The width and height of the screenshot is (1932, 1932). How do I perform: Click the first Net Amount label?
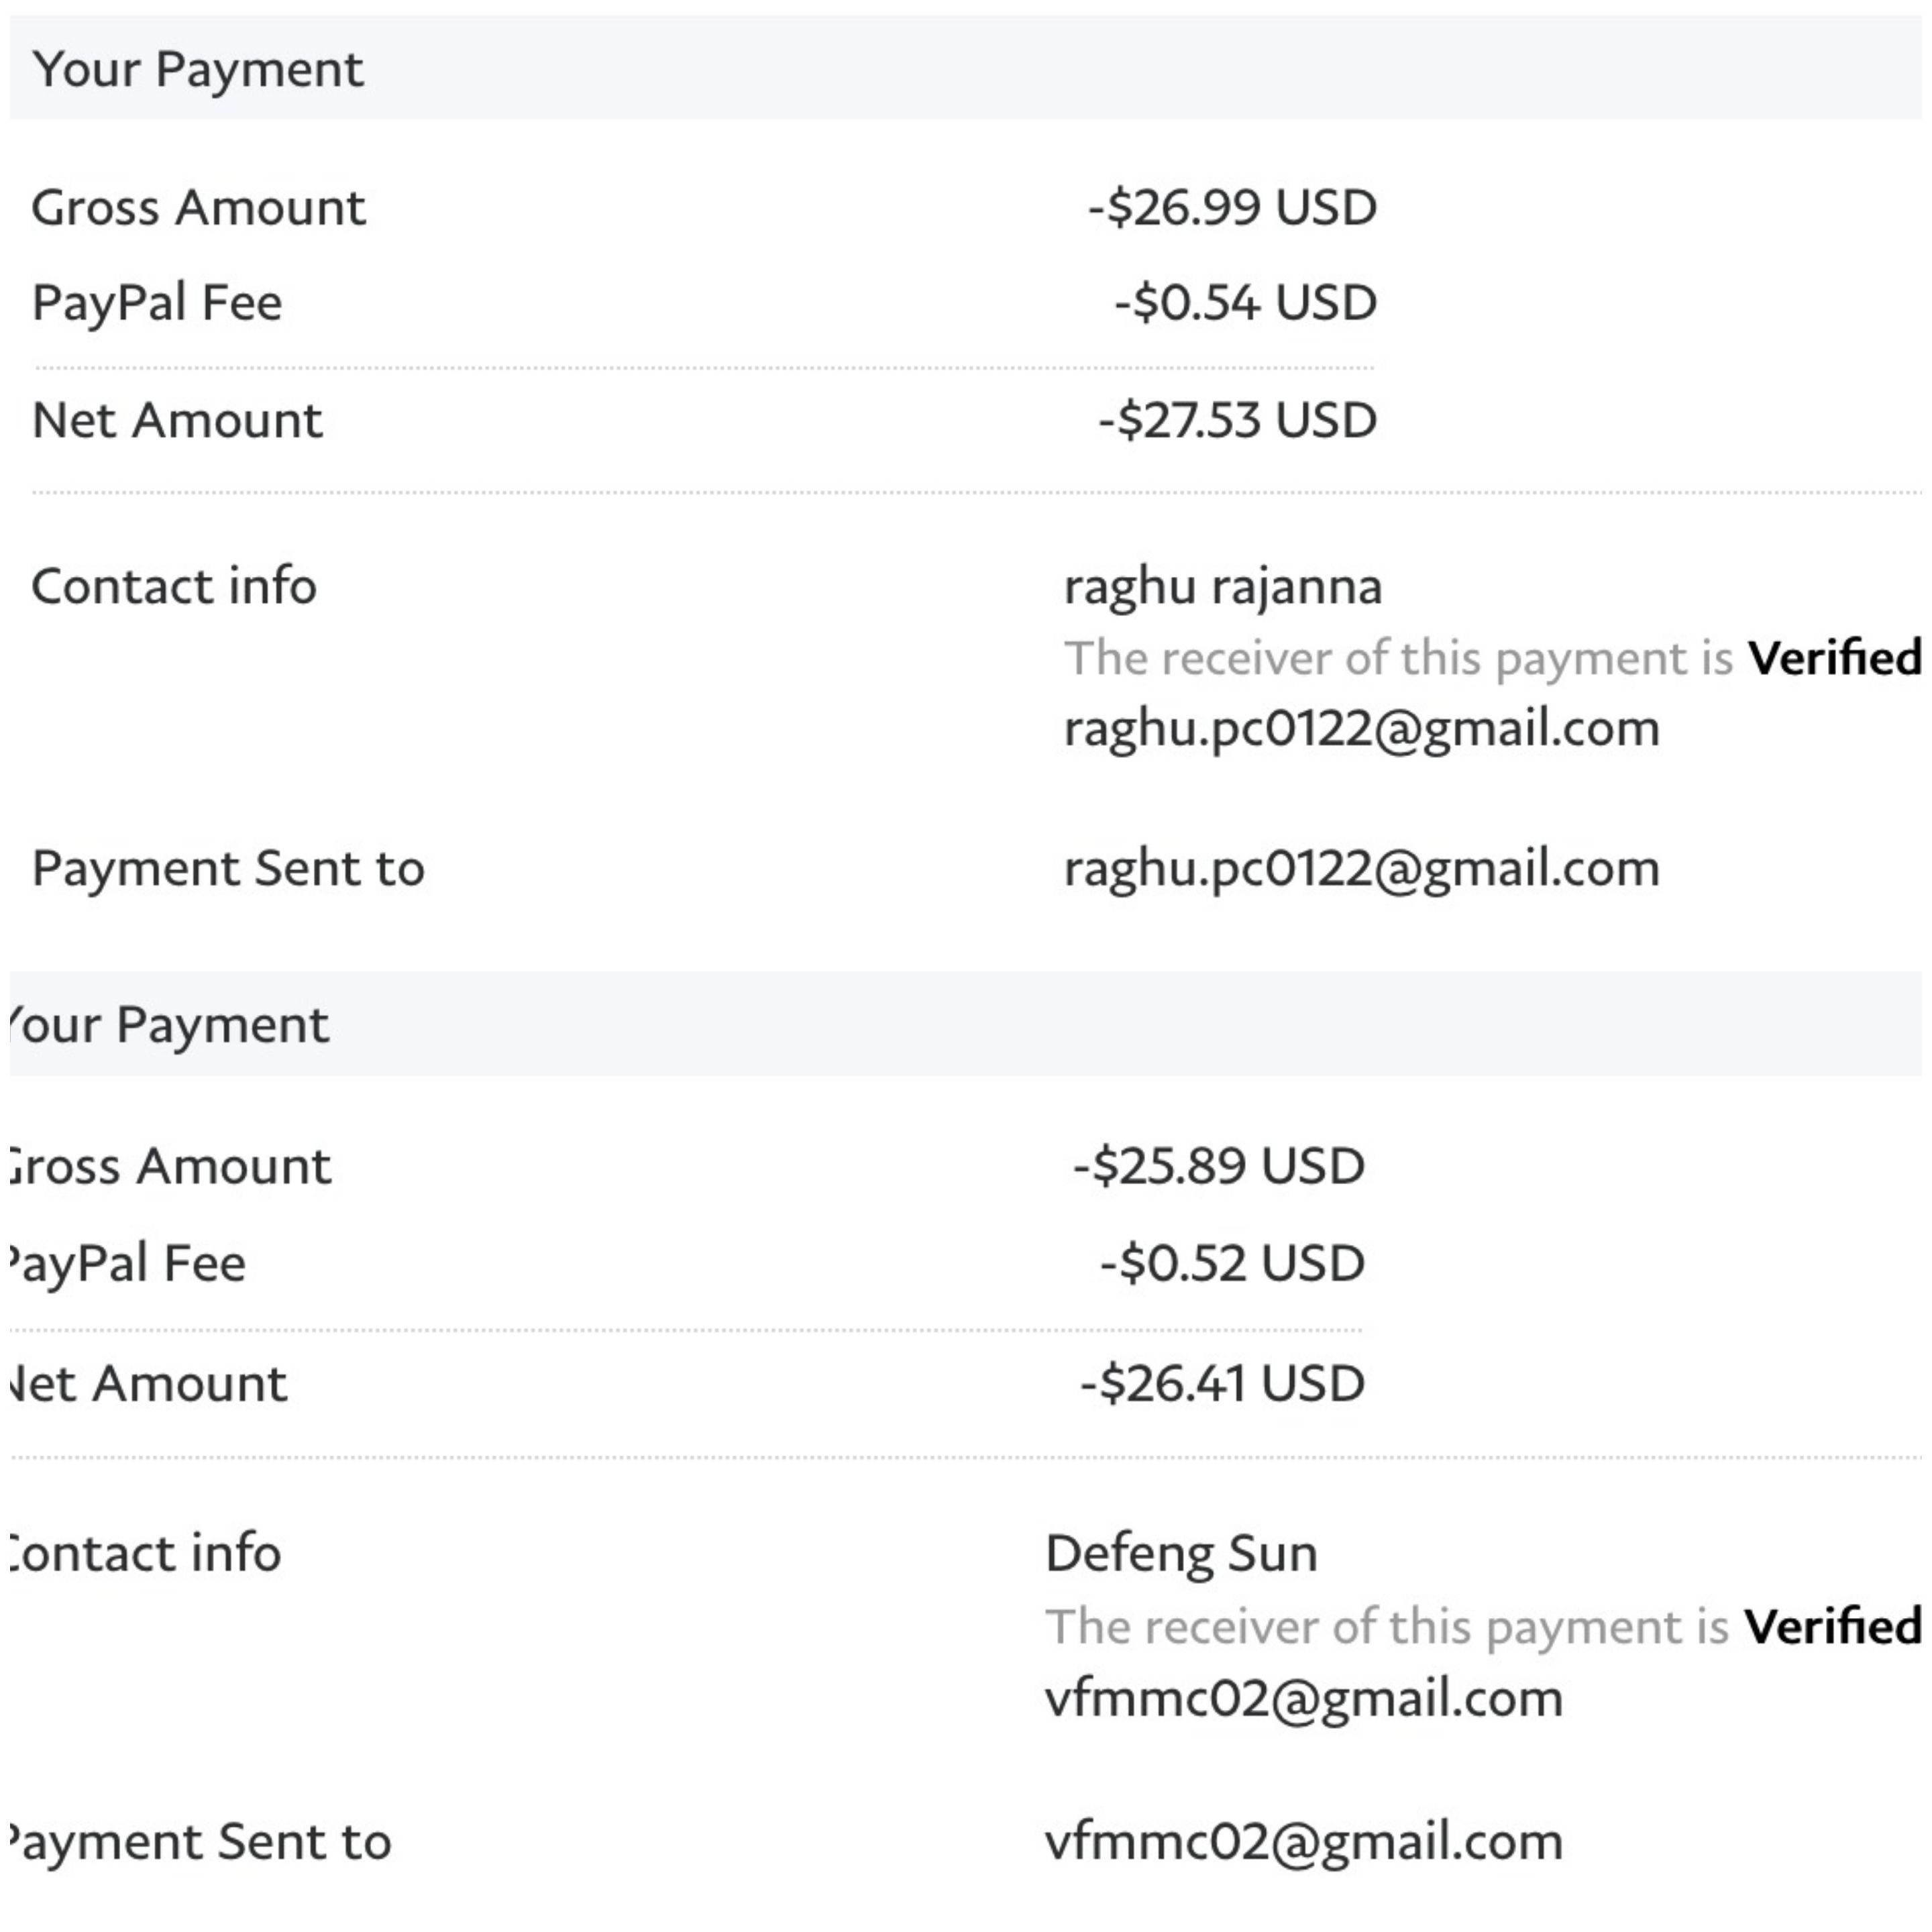pos(177,420)
